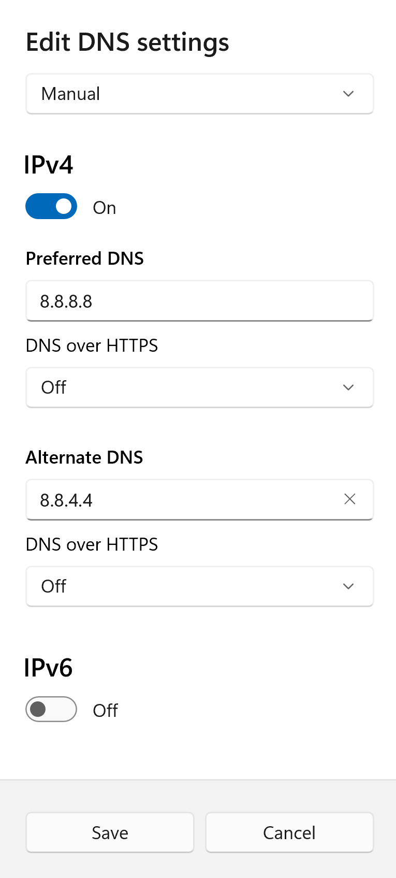Click the chevron arrow in the Manual dropdown
This screenshot has height=878, width=396.
(x=348, y=94)
